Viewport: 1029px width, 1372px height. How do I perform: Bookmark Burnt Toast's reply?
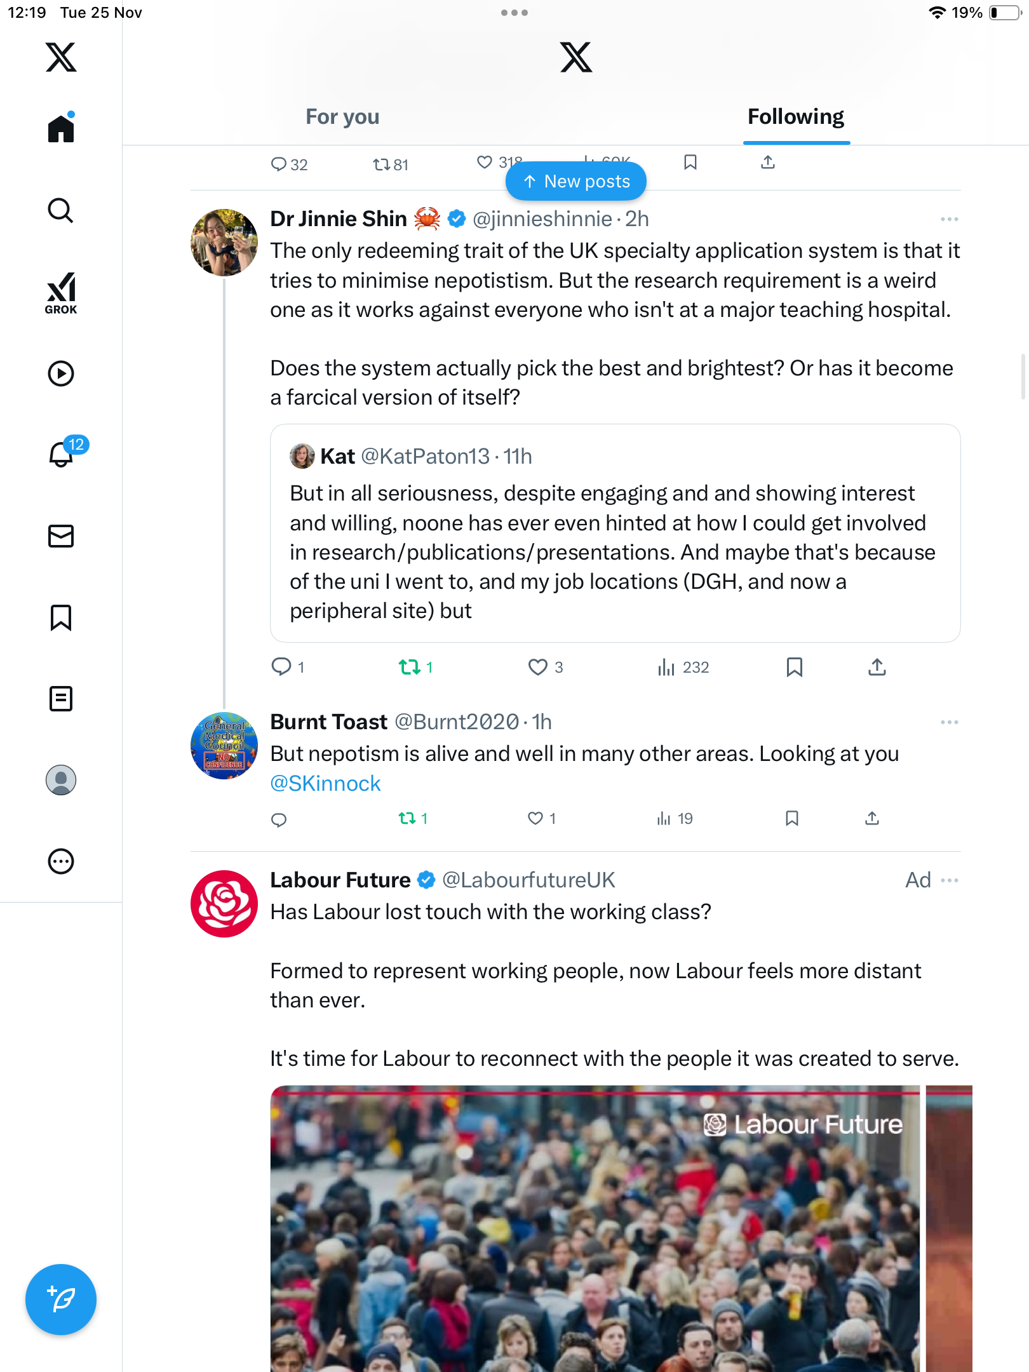(791, 818)
